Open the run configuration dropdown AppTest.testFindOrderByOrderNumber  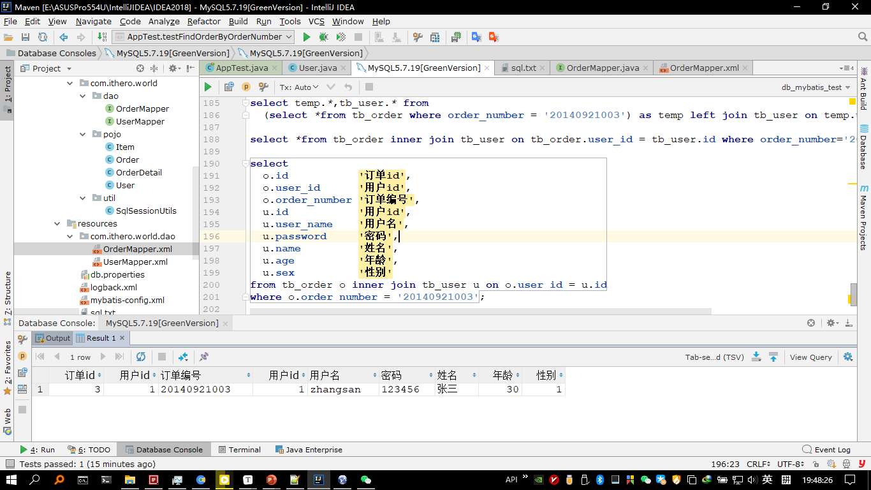coord(203,37)
